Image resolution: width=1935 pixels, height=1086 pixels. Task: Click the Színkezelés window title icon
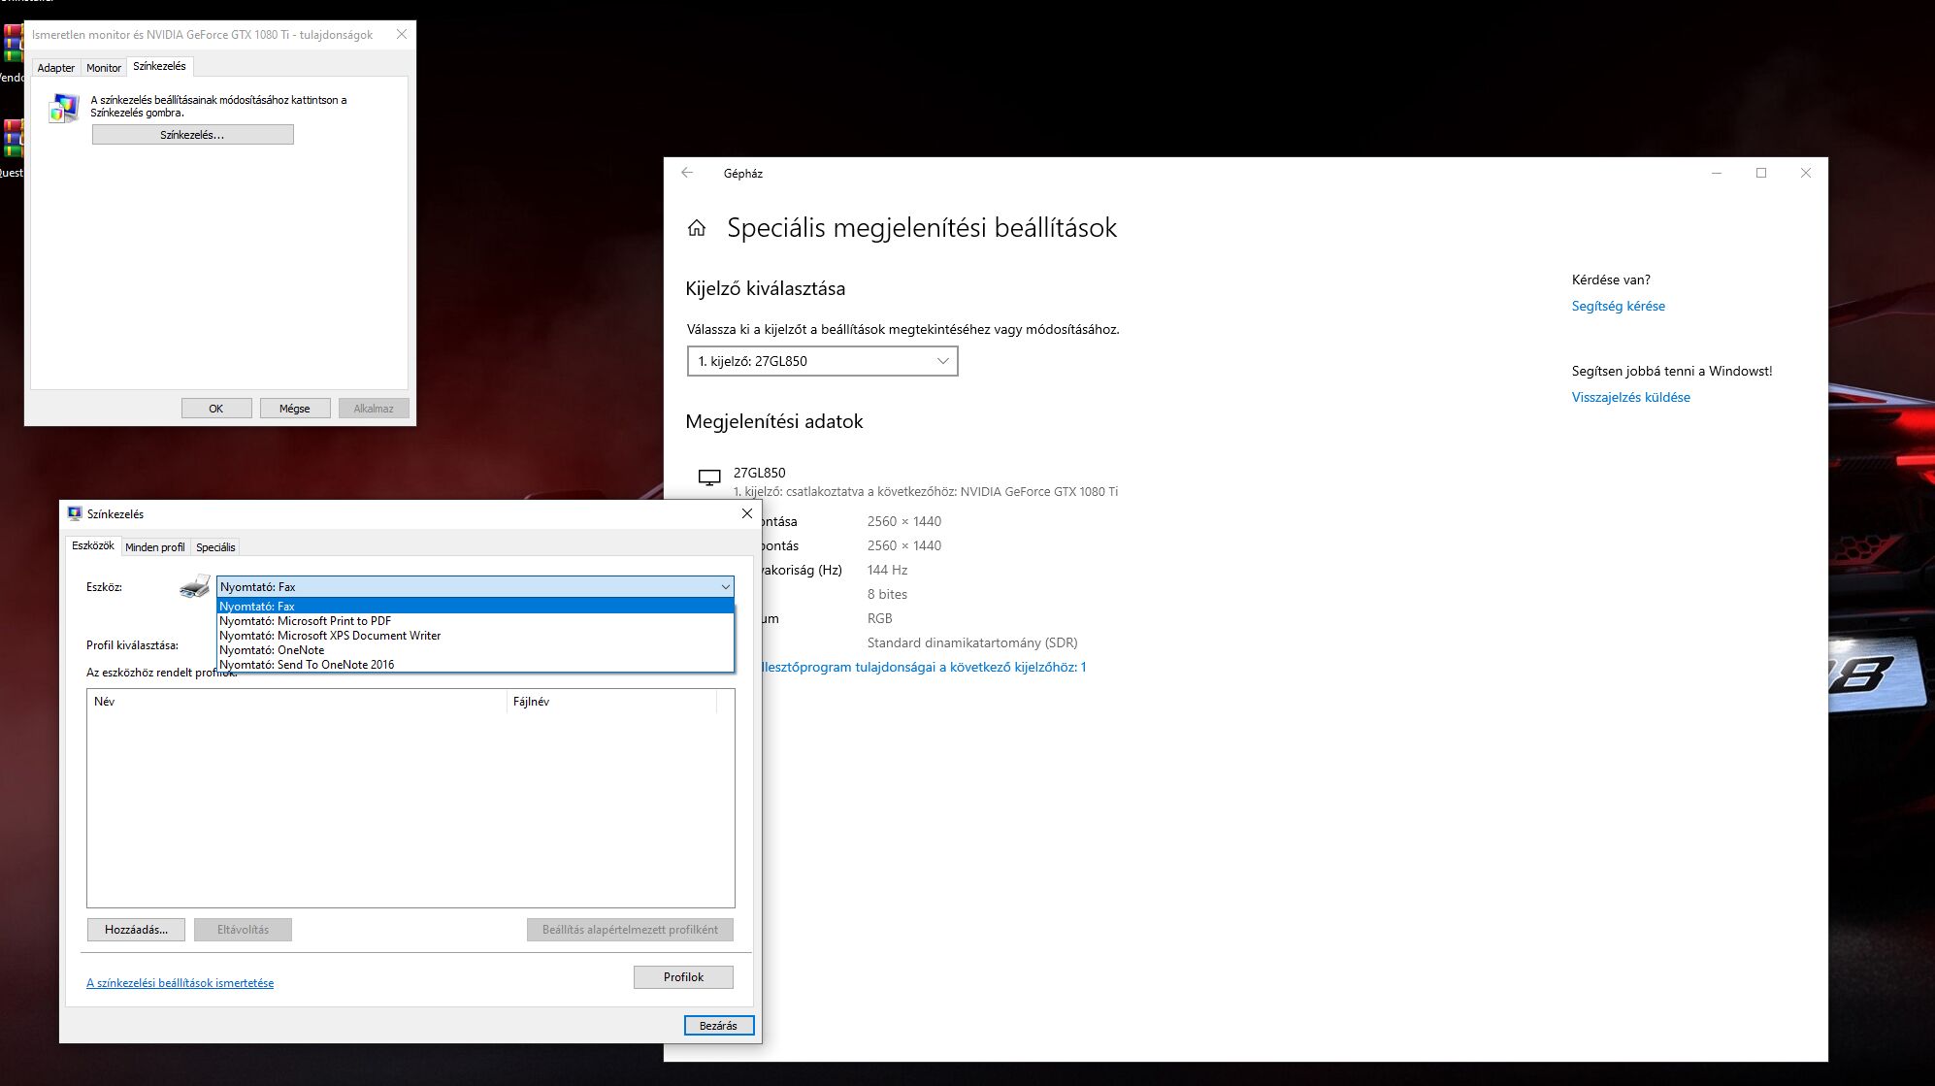pos(75,513)
